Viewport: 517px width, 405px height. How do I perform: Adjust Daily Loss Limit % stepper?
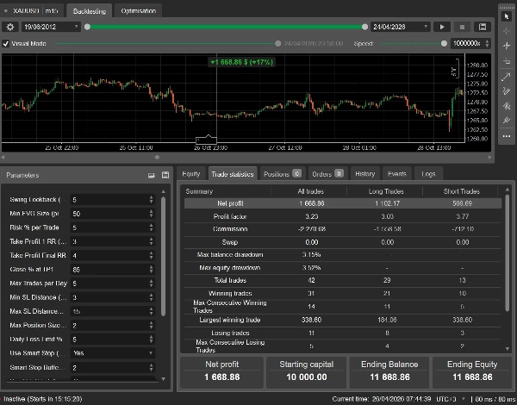pos(151,340)
